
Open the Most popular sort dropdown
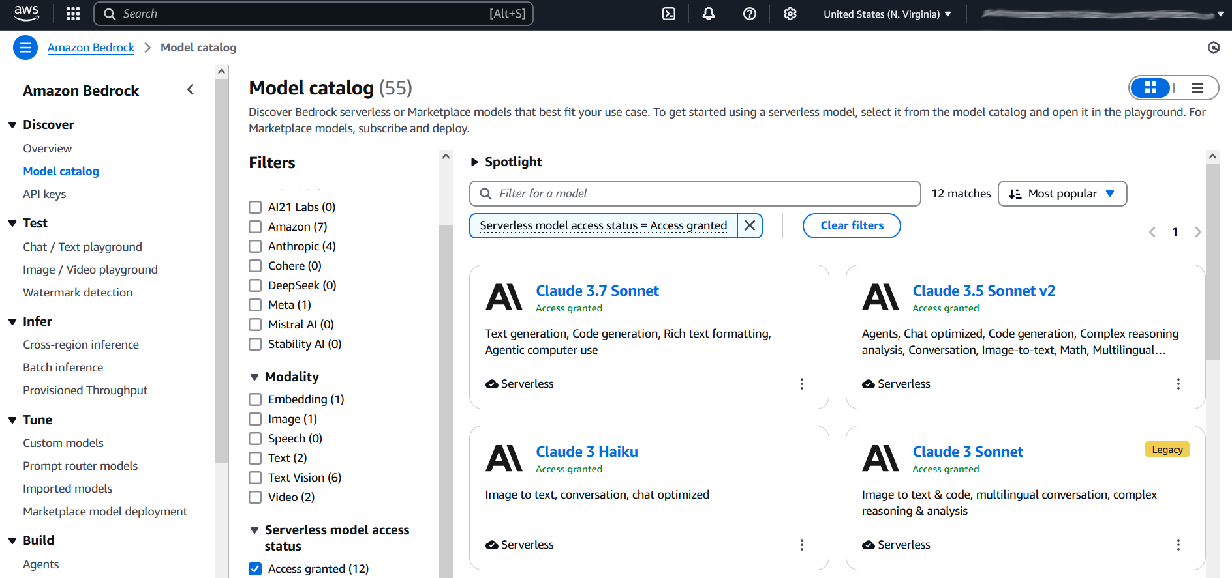[x=1062, y=194]
